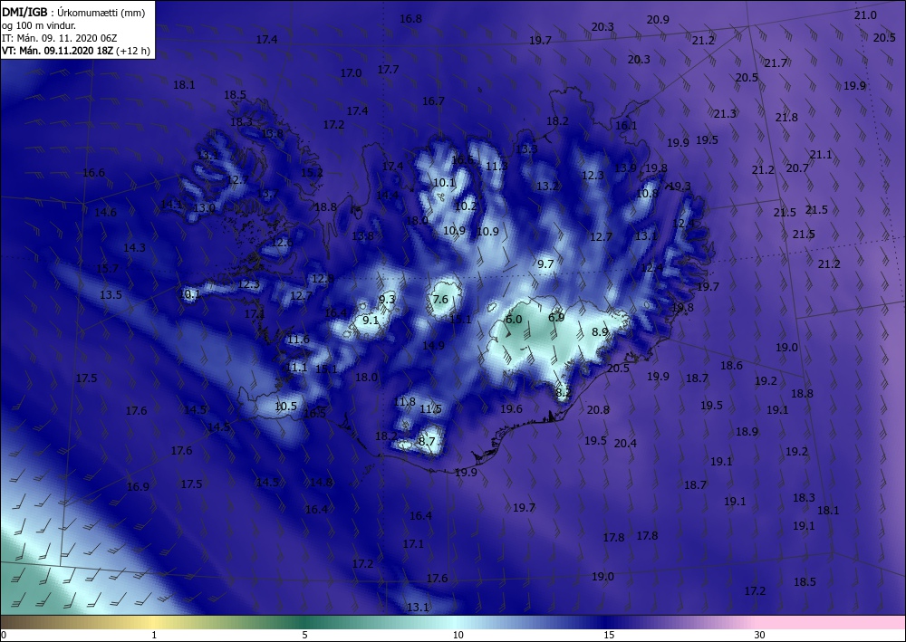Click the map value 20.7

pos(797,168)
